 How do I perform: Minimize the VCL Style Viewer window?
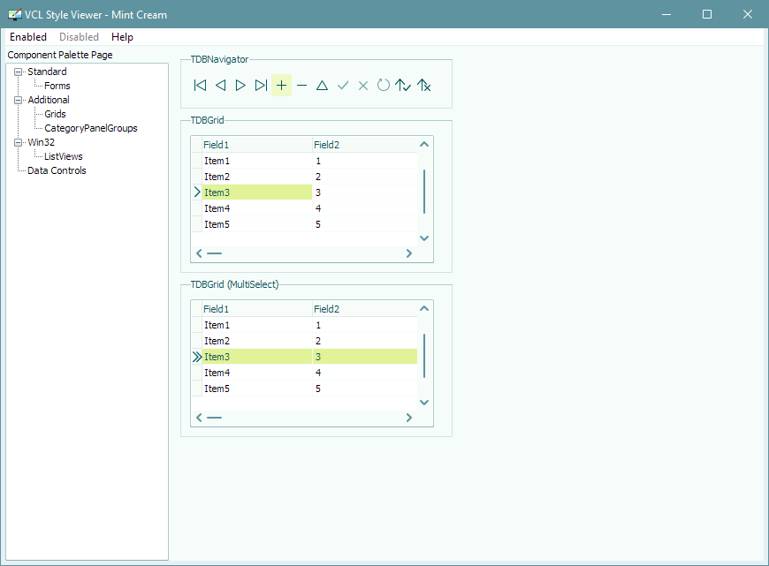(x=666, y=14)
